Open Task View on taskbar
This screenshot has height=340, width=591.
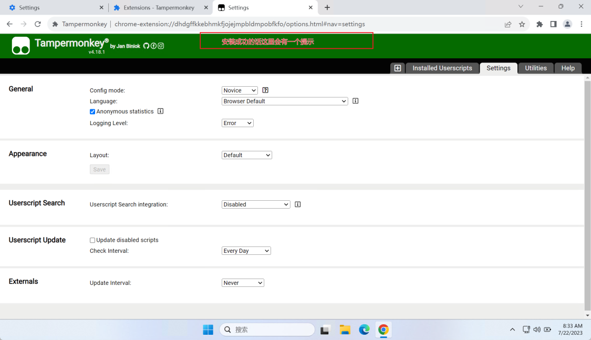(325, 330)
